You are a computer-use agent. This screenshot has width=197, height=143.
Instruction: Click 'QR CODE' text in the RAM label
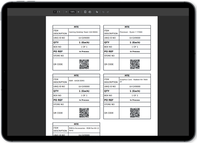pos(58,113)
